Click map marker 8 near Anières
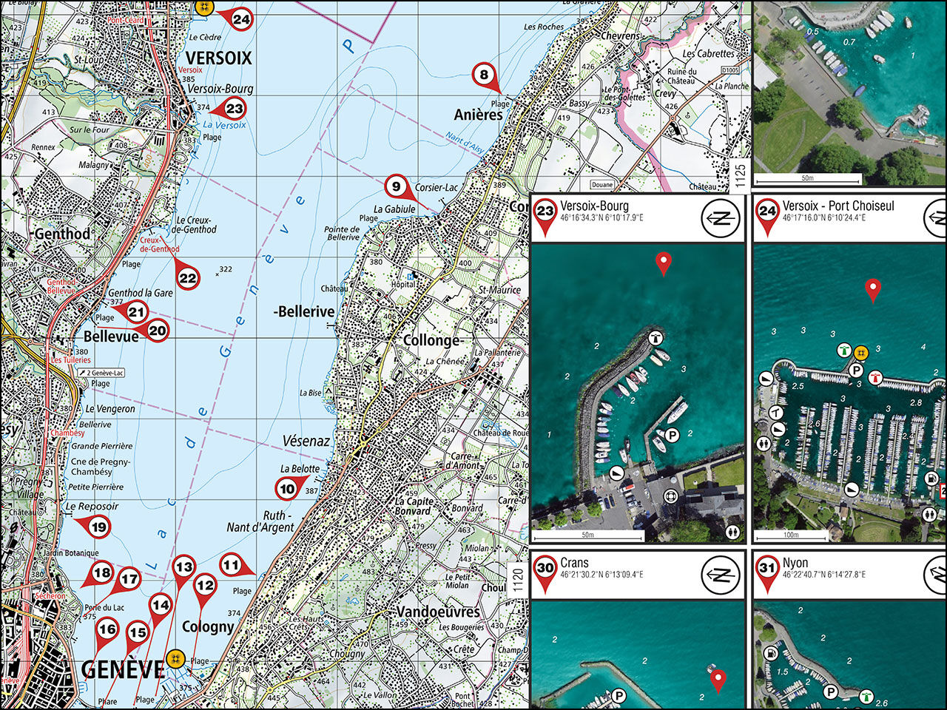Image resolution: width=947 pixels, height=710 pixels. [484, 75]
